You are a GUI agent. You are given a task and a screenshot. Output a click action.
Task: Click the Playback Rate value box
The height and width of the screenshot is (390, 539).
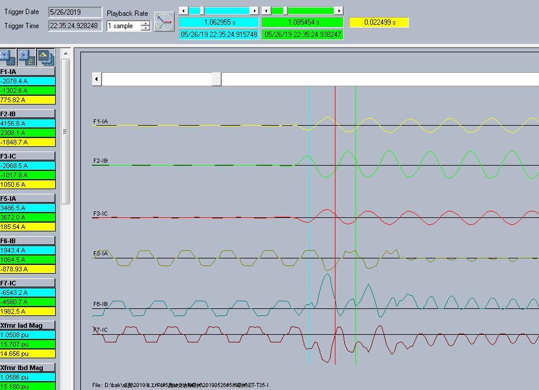[x=124, y=26]
